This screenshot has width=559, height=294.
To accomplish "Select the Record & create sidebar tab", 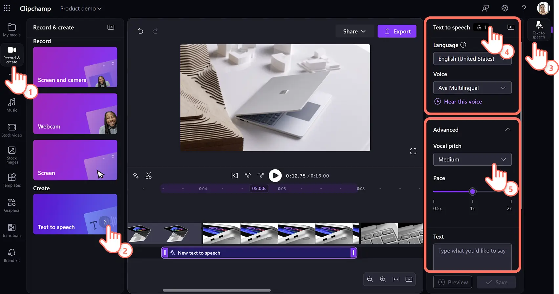I will tap(12, 55).
